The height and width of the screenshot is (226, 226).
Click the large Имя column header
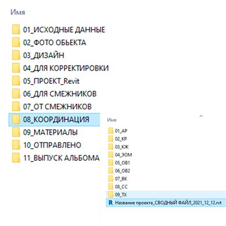(18, 12)
